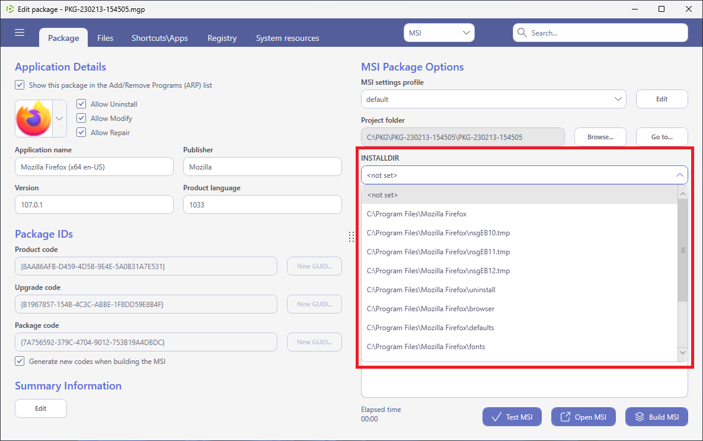Open the Registry tab

[222, 38]
